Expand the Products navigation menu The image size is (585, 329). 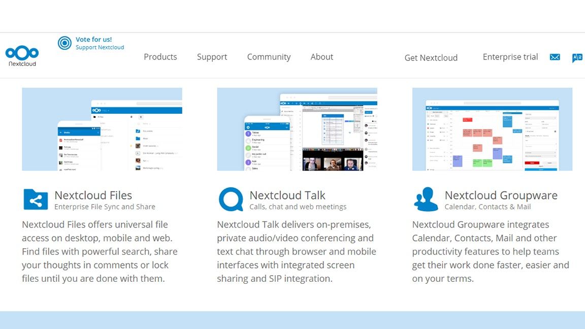tap(160, 57)
